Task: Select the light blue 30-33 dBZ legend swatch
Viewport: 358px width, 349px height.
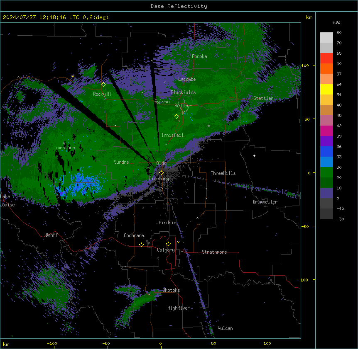Action: [x=326, y=162]
